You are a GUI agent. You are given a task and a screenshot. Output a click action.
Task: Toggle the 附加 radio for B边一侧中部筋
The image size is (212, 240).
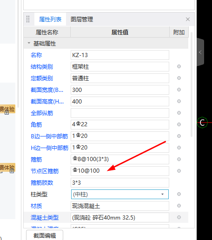pos(179,136)
